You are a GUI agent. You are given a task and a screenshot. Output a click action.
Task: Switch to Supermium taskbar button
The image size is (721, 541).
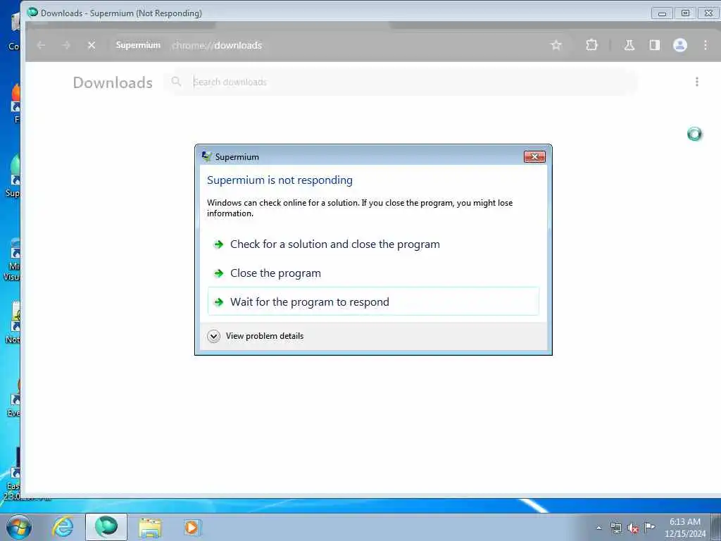click(106, 527)
